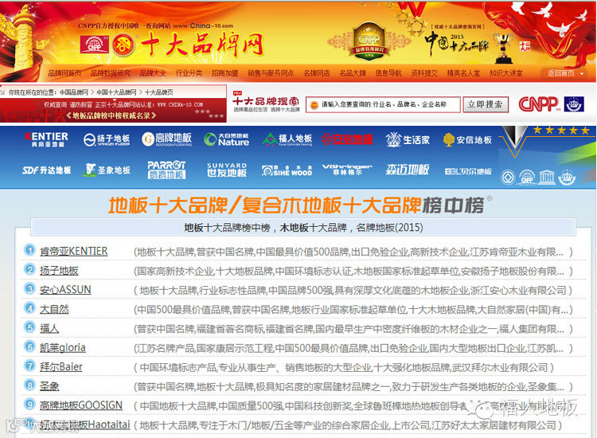Click the number 1 badge beside 肯帝亚KENTIER
Screen dimensions: 597x438
click(29, 250)
